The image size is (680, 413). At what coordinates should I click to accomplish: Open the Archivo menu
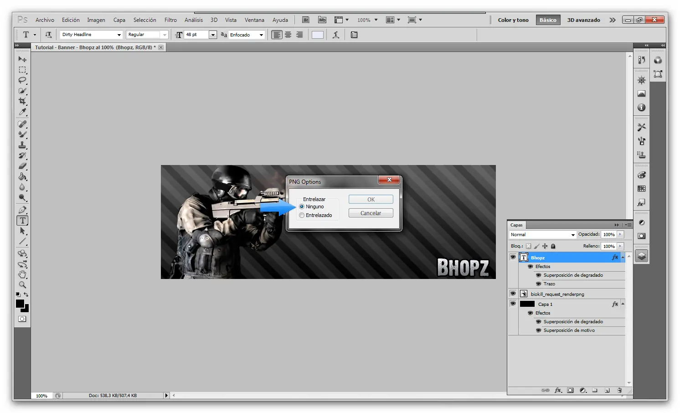[x=45, y=20]
